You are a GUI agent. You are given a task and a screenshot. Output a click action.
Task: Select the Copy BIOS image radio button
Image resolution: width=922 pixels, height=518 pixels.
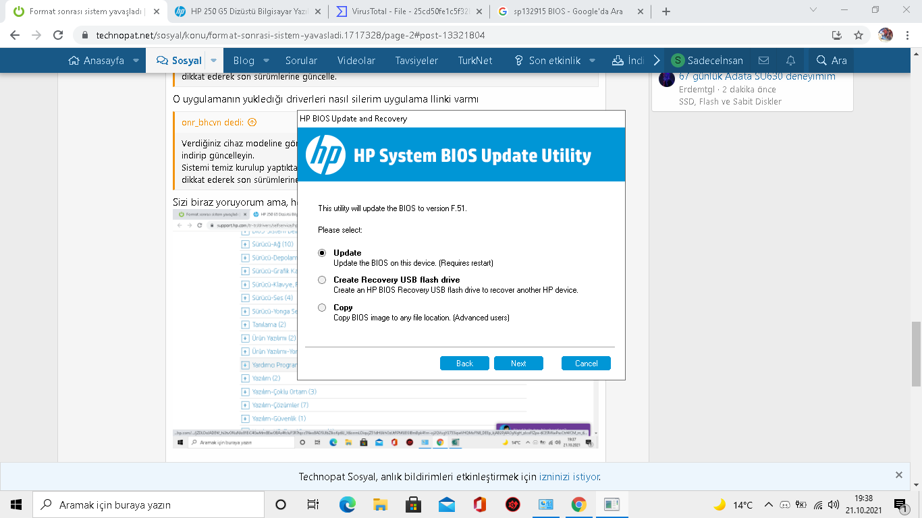coord(322,308)
